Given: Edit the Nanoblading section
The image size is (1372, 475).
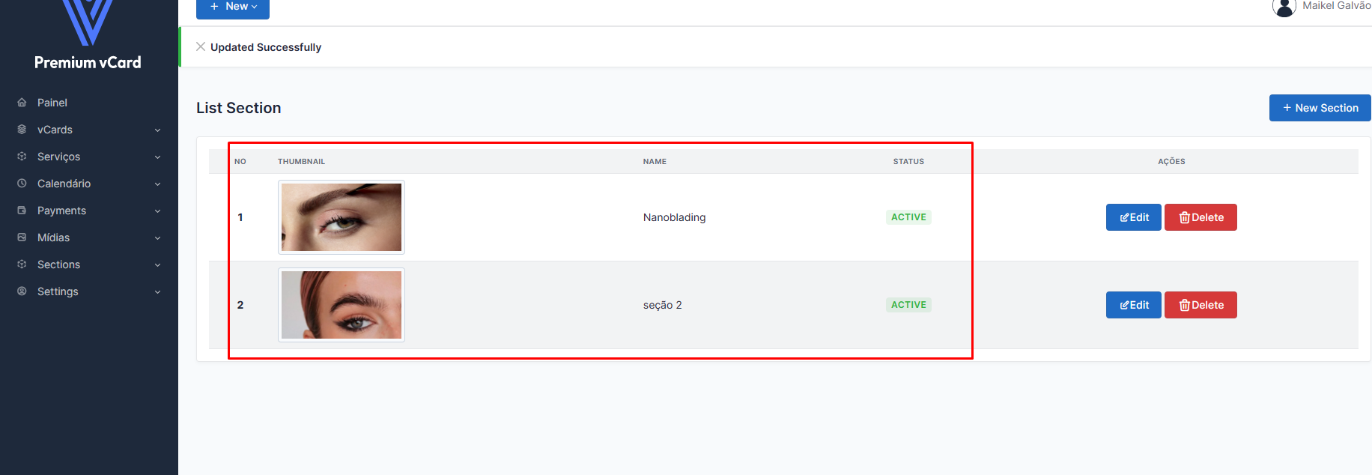Looking at the screenshot, I should 1133,217.
